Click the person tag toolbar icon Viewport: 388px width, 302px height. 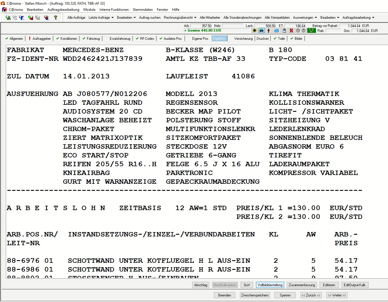click(x=47, y=18)
